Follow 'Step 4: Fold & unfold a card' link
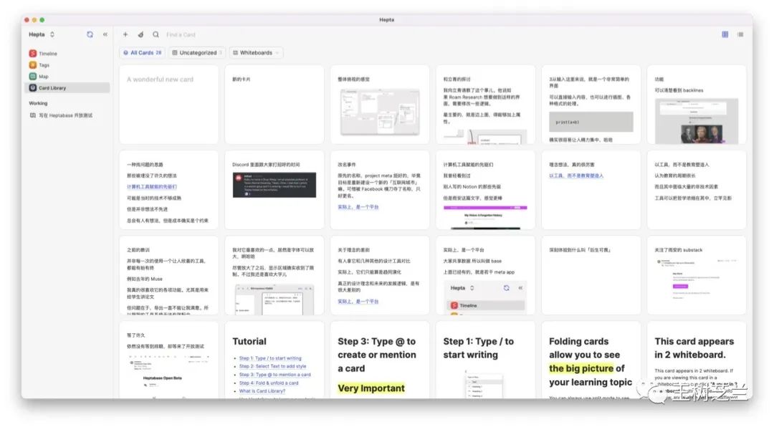774x427 pixels. [269, 383]
